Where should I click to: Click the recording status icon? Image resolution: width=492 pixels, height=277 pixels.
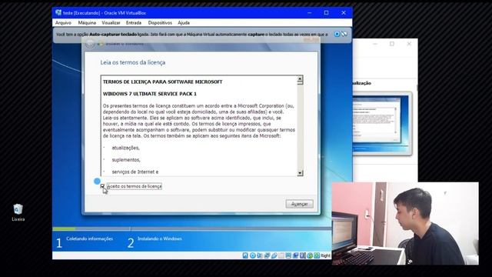tap(296, 255)
